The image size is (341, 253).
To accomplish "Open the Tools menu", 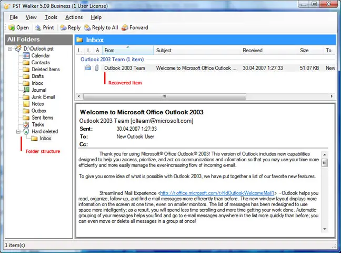I will point(51,17).
